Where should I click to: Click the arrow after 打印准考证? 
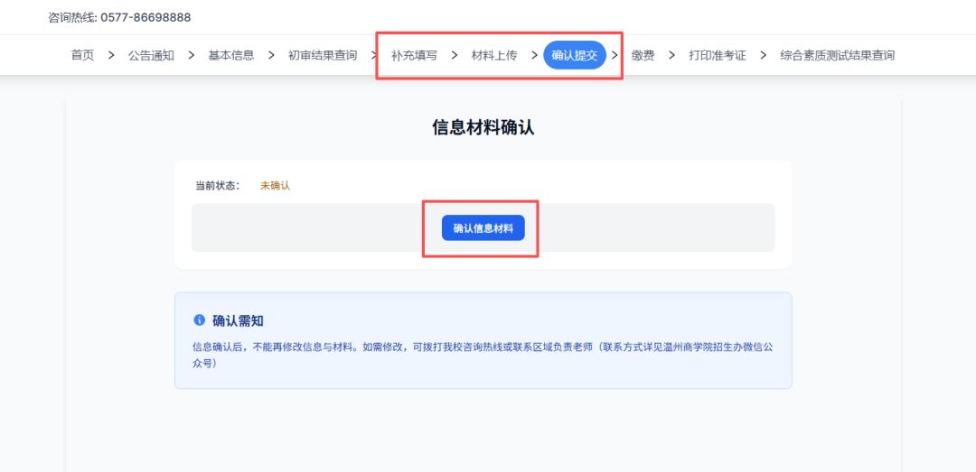coord(764,55)
